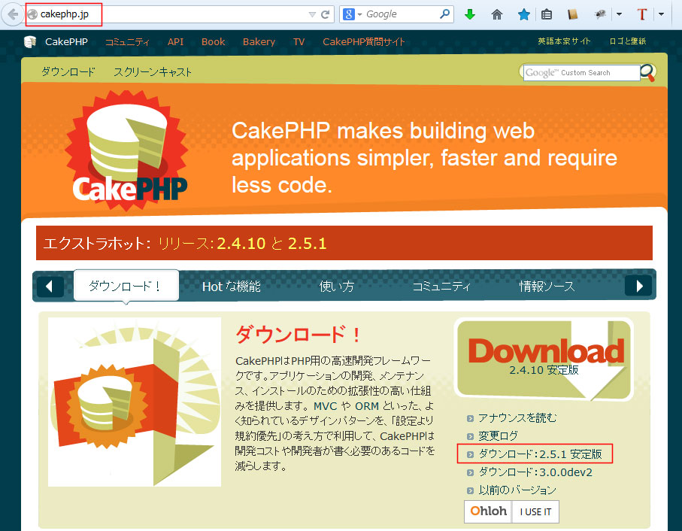This screenshot has height=531, width=682.
Task: Open CakePHP home link in navbar
Action: pos(67,42)
